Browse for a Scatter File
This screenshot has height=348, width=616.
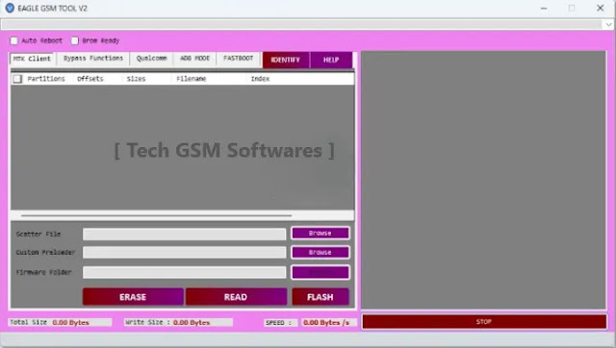pyautogui.click(x=321, y=233)
